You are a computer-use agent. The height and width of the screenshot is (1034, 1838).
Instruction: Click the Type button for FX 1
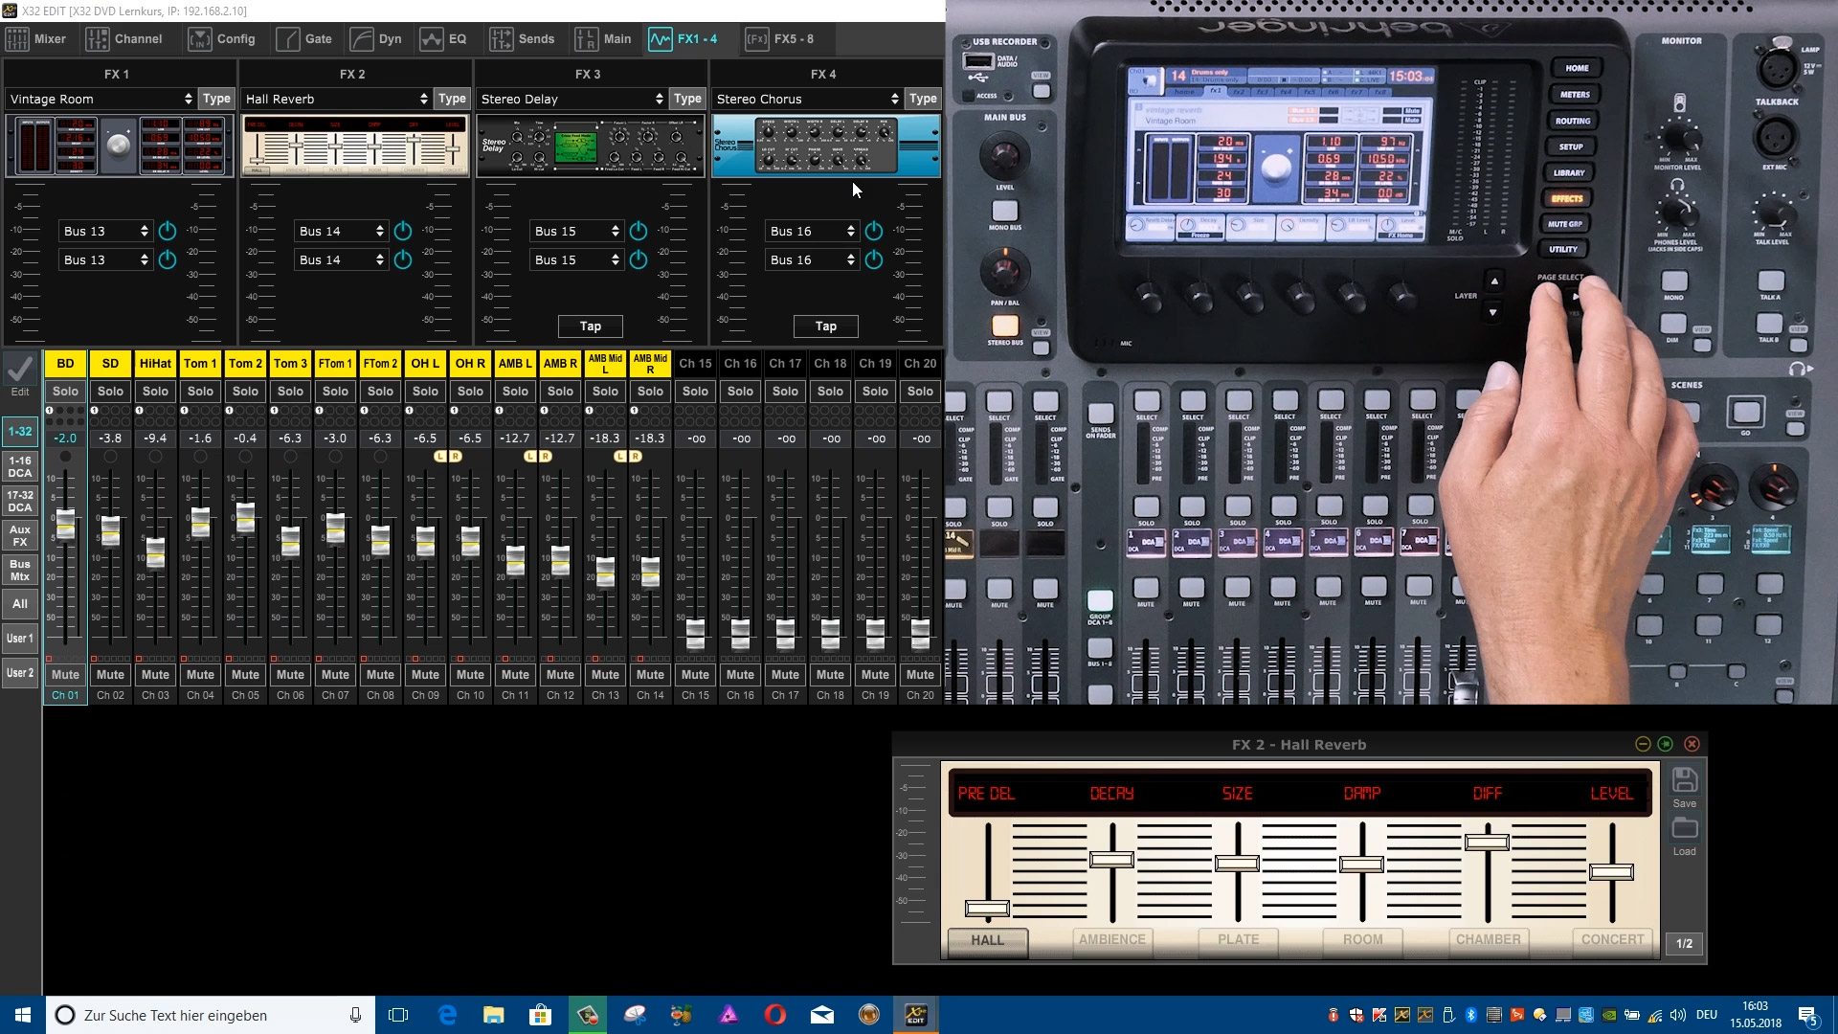tap(216, 99)
